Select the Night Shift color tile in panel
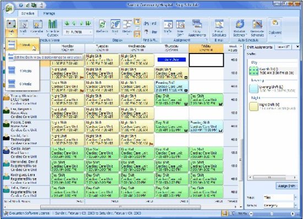This screenshot has height=219, width=303. tap(254, 106)
